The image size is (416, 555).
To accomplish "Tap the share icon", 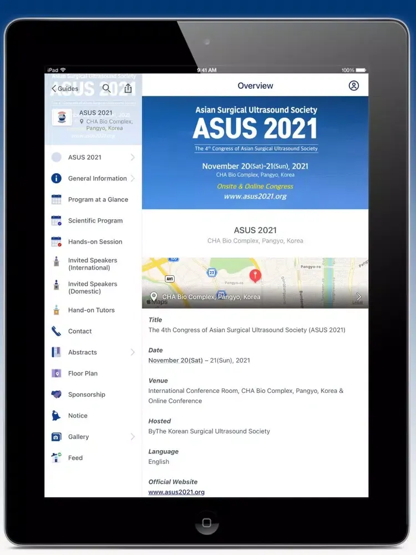I will tap(128, 88).
